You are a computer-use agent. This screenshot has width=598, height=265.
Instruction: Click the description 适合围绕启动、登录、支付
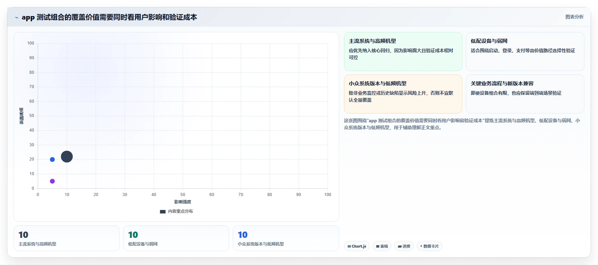point(523,50)
